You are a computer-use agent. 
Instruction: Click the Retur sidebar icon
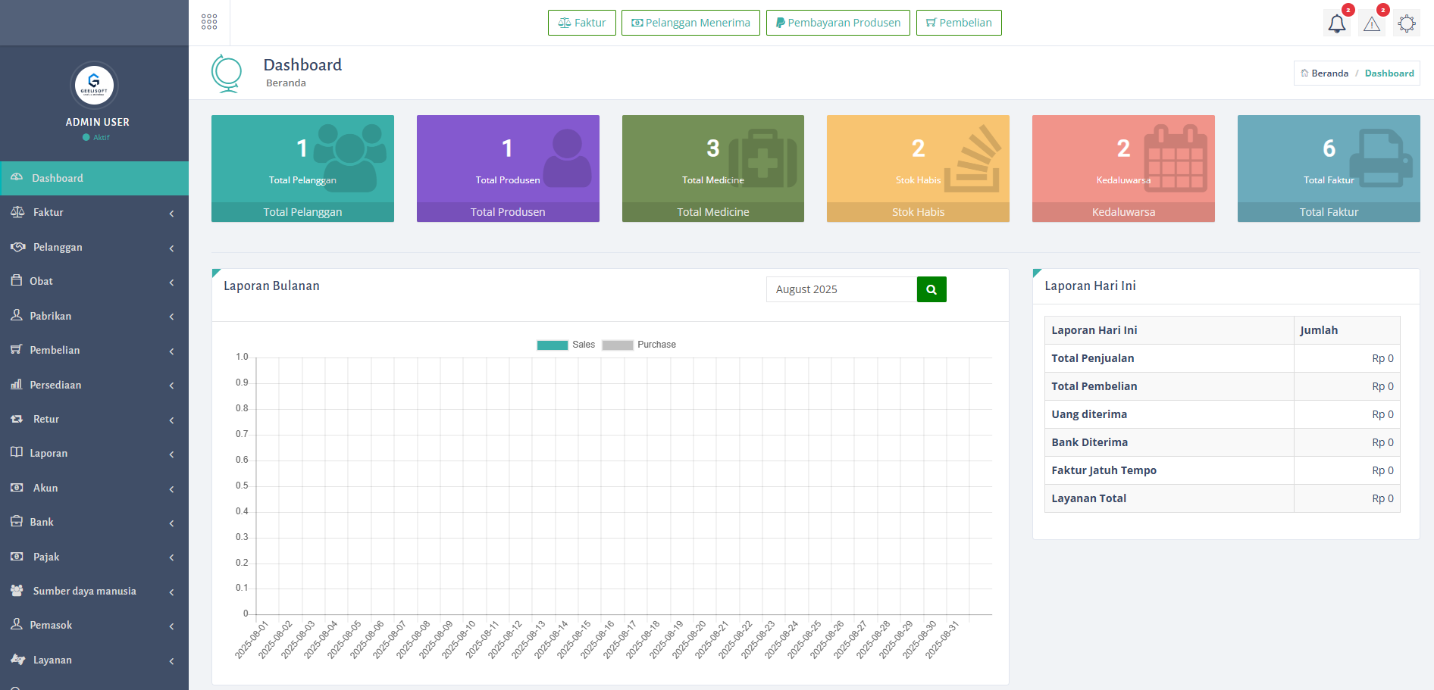tap(17, 419)
